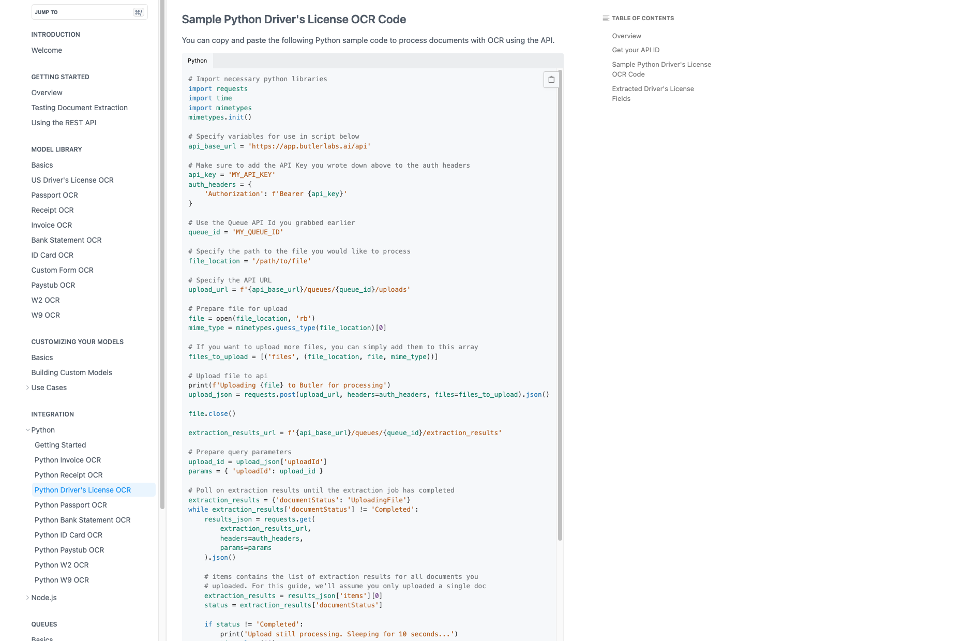Image resolution: width=964 pixels, height=641 pixels.
Task: Expand the Node.js section
Action: pyautogui.click(x=27, y=598)
